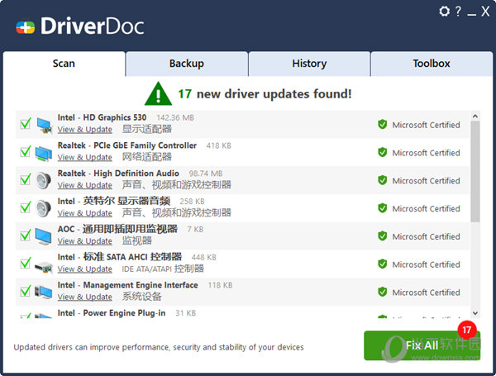Click the 监视器 category label
This screenshot has width=496, height=376.
[137, 241]
